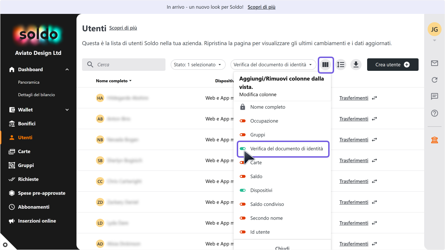Viewport: 445px width, 250px height.
Task: Open the chat feedback icon
Action: click(x=435, y=97)
